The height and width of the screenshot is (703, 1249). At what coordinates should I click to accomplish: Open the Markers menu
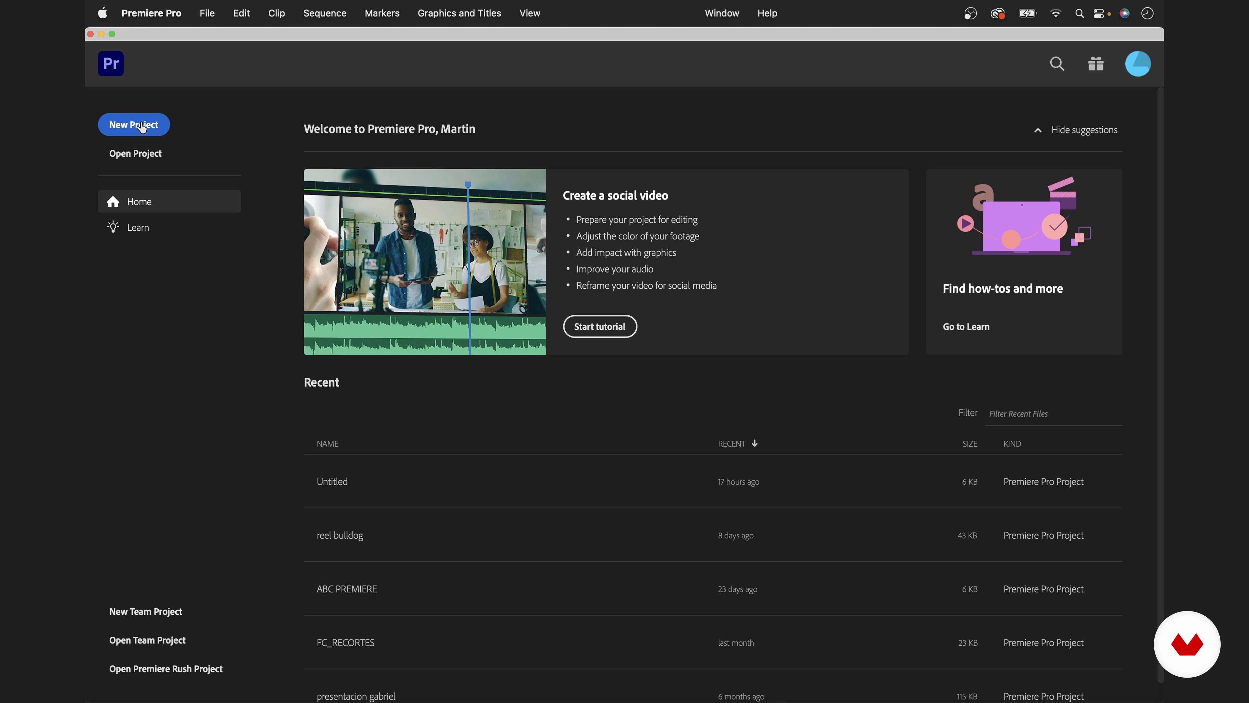click(x=382, y=13)
